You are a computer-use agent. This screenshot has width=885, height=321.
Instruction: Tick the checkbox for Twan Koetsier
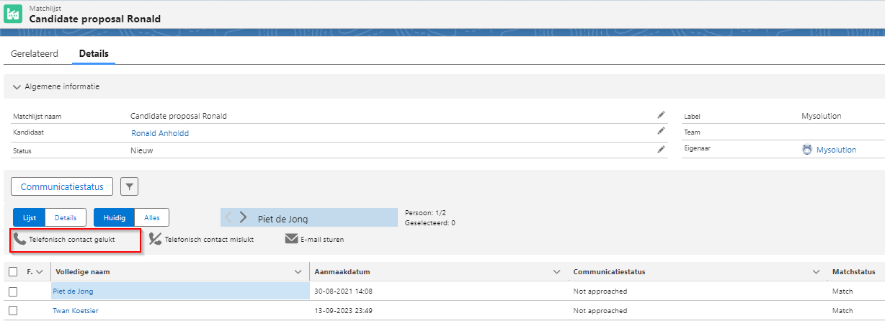tap(13, 311)
